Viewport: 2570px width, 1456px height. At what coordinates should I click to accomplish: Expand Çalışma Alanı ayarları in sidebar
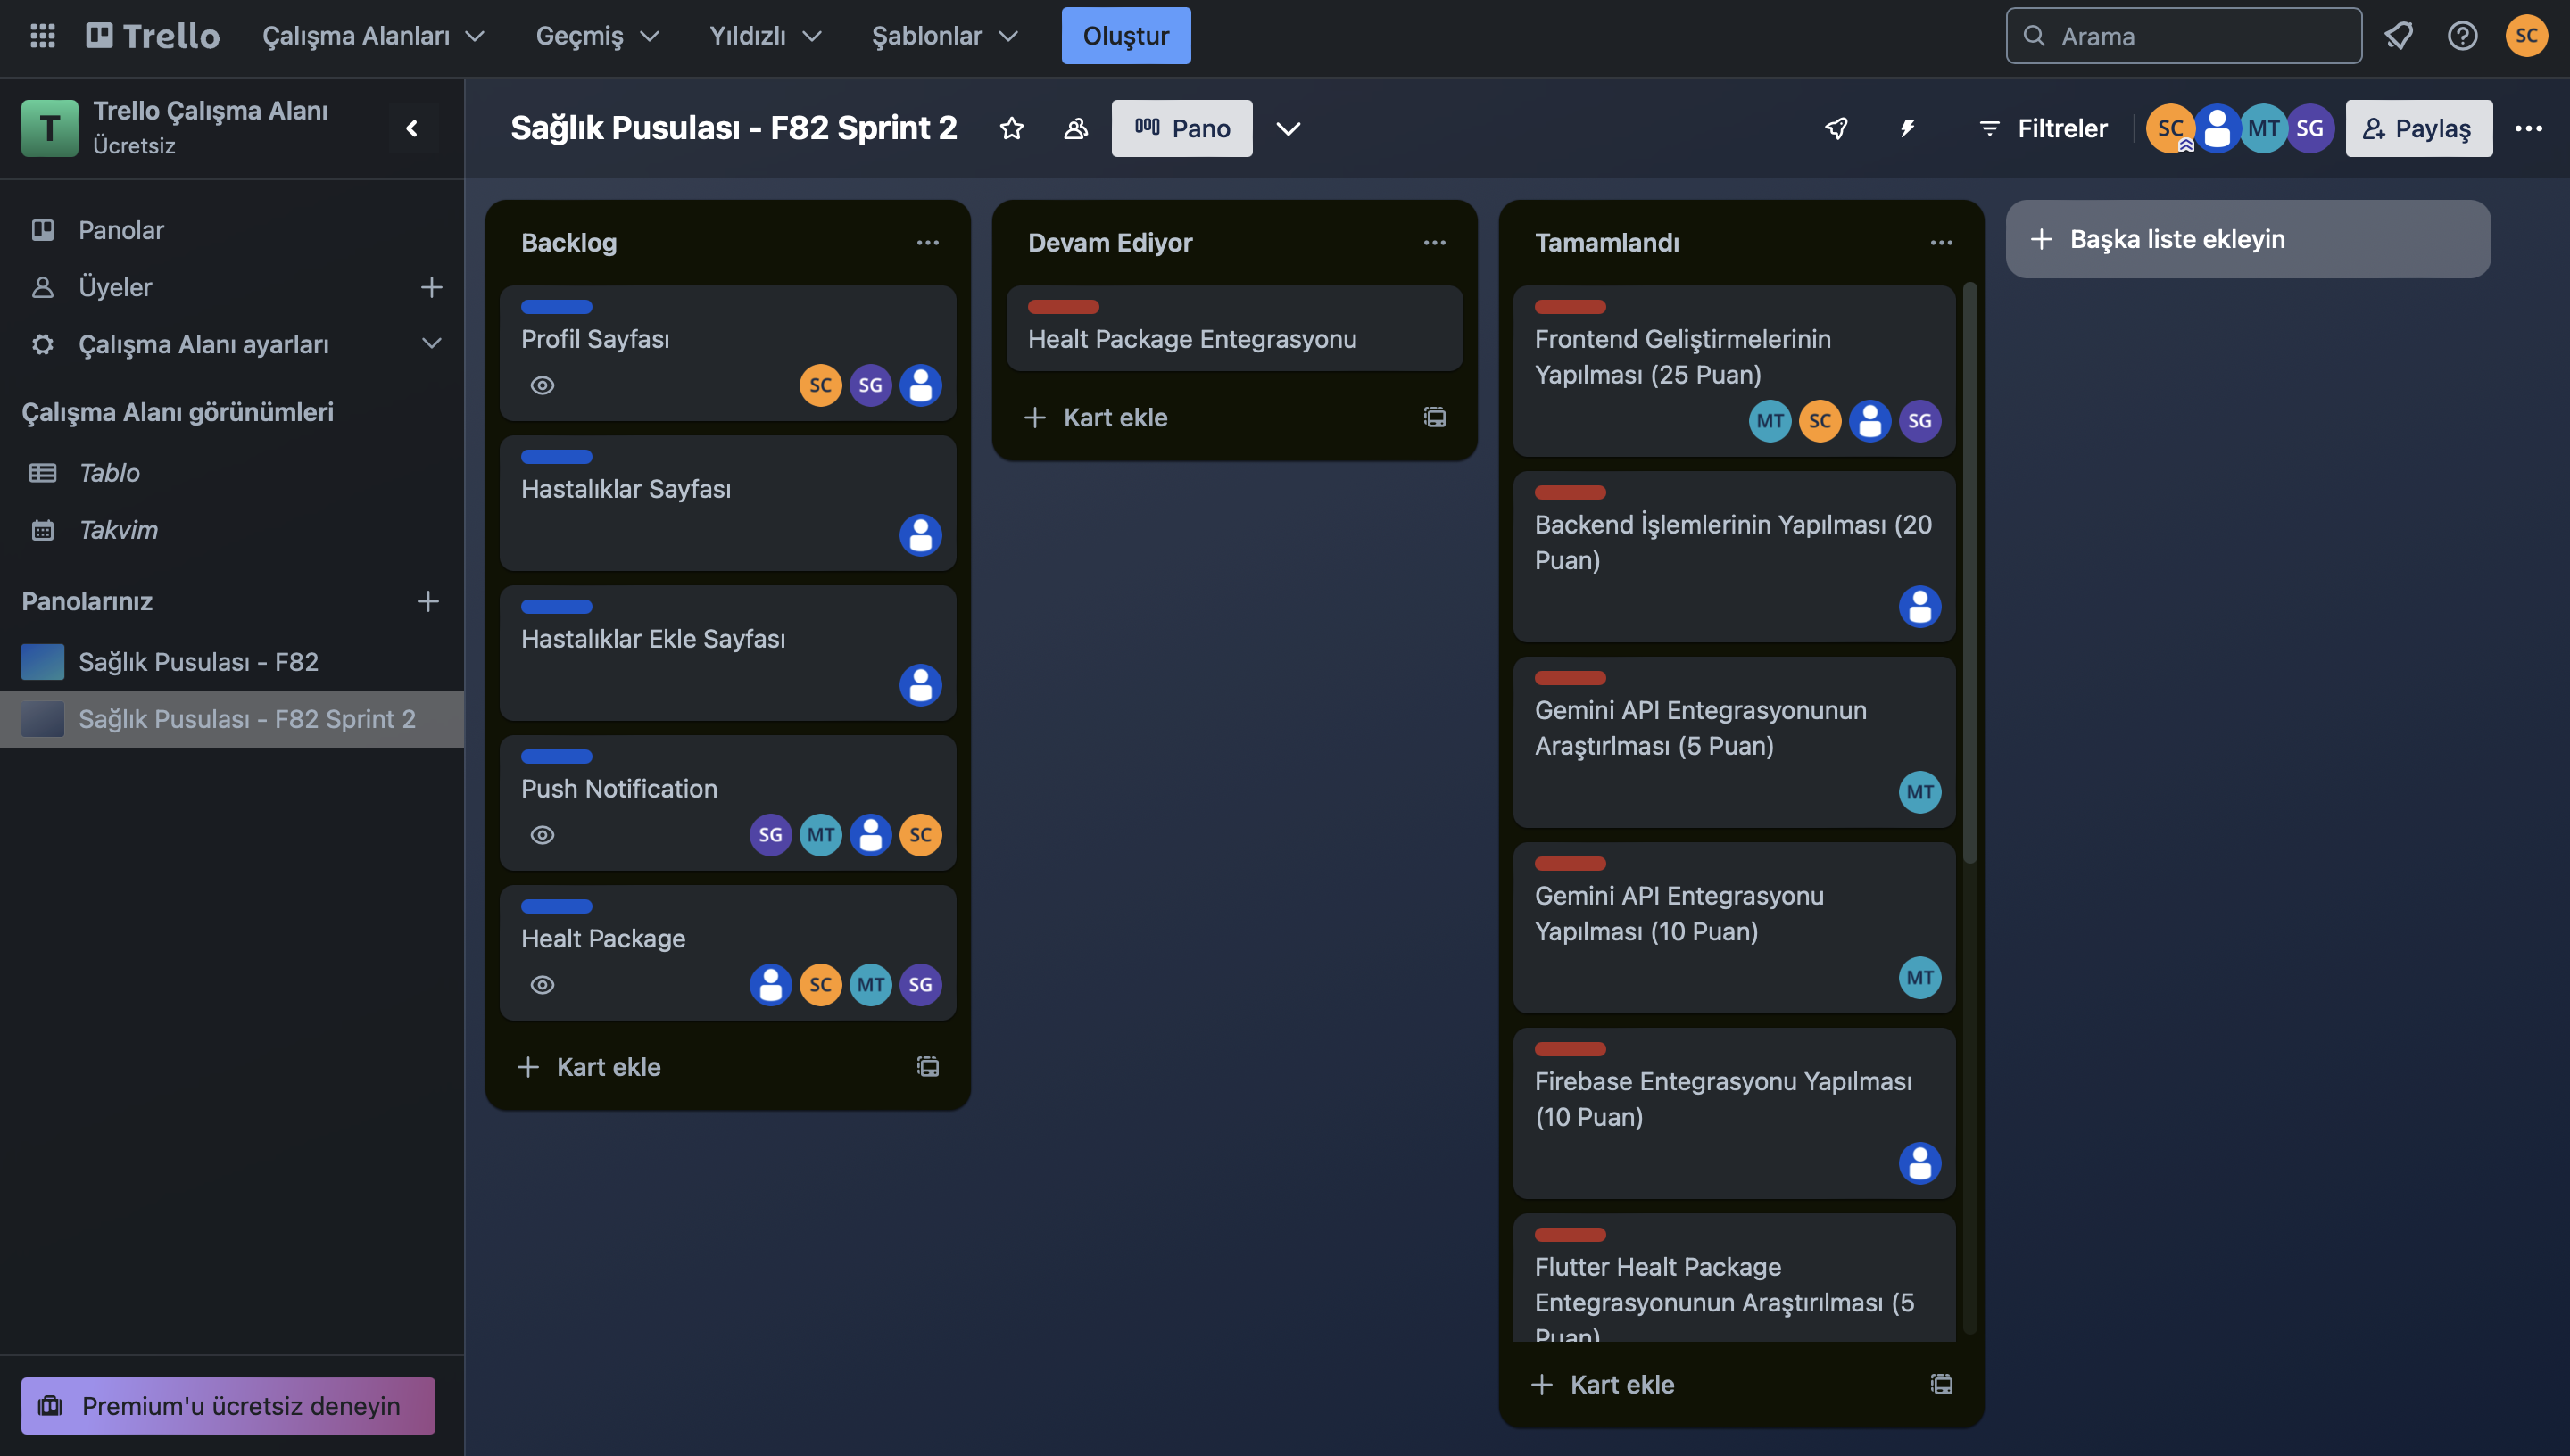431,344
